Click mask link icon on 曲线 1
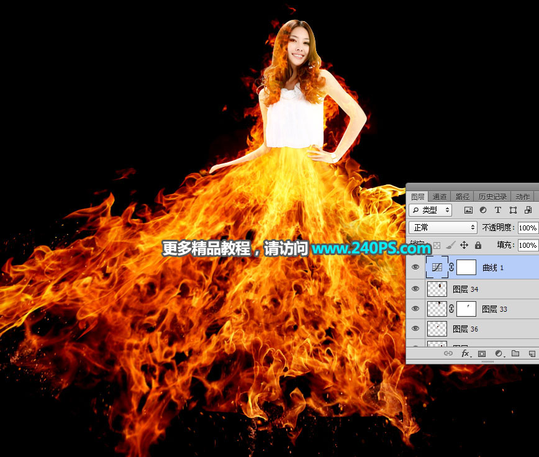 451,267
